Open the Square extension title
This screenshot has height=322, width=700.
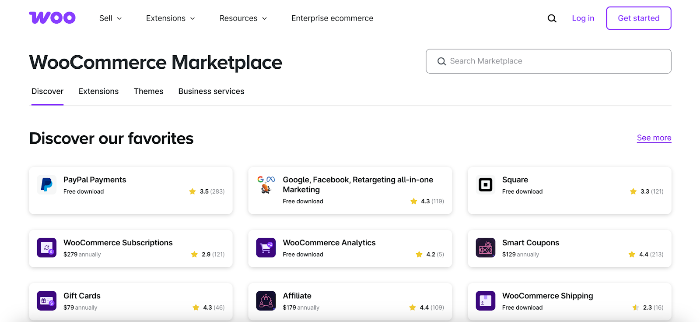coord(515,180)
